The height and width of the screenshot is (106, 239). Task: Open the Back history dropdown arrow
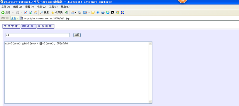pyautogui.click(x=13, y=13)
